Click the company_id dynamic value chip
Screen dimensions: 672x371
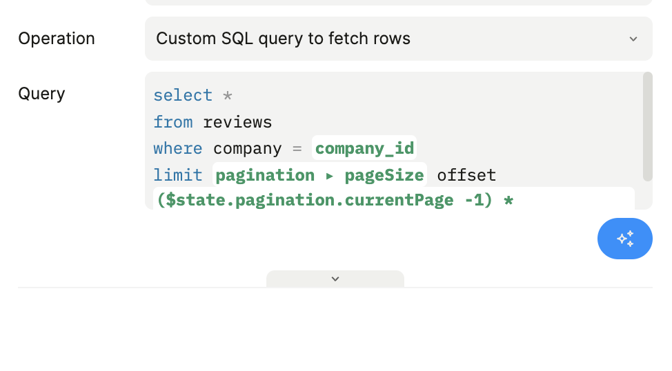pos(364,148)
